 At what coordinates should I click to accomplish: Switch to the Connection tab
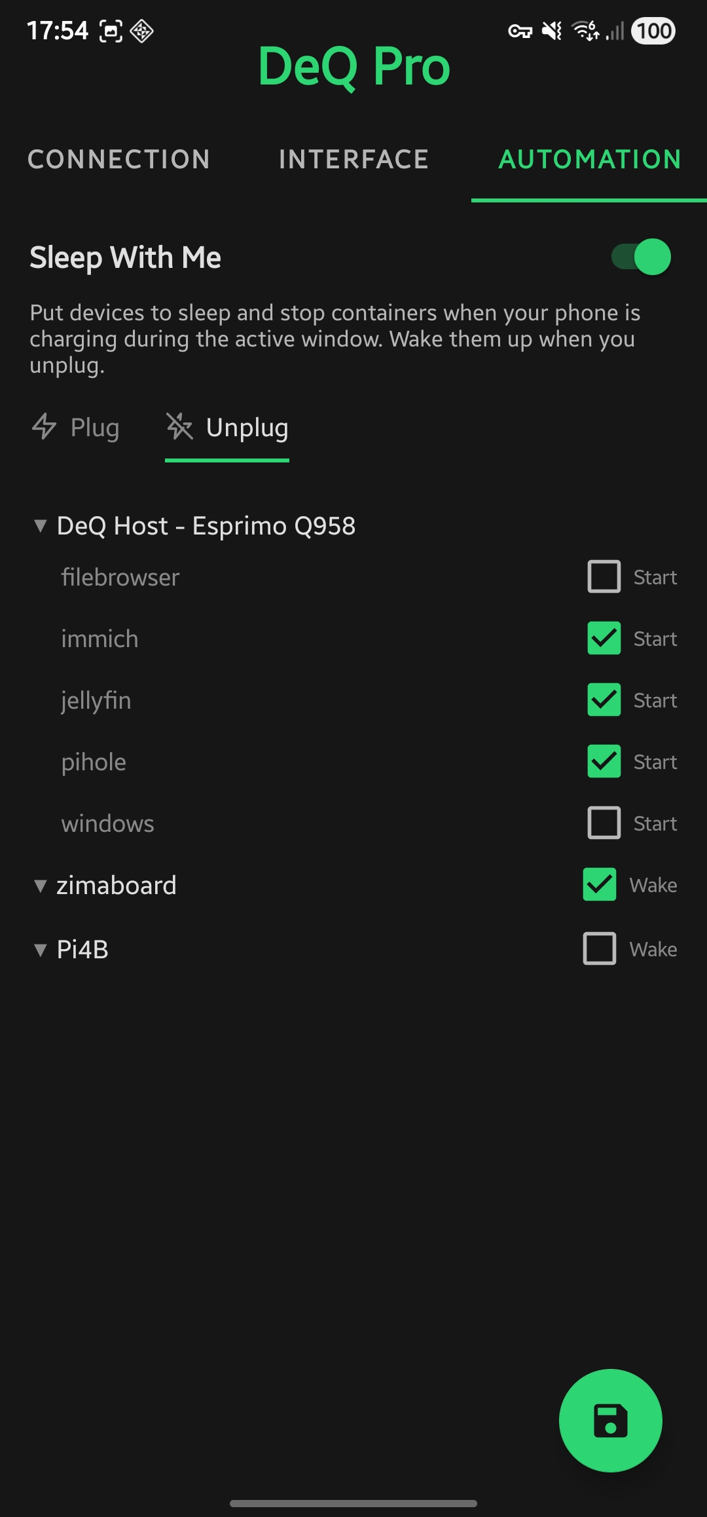coord(118,159)
